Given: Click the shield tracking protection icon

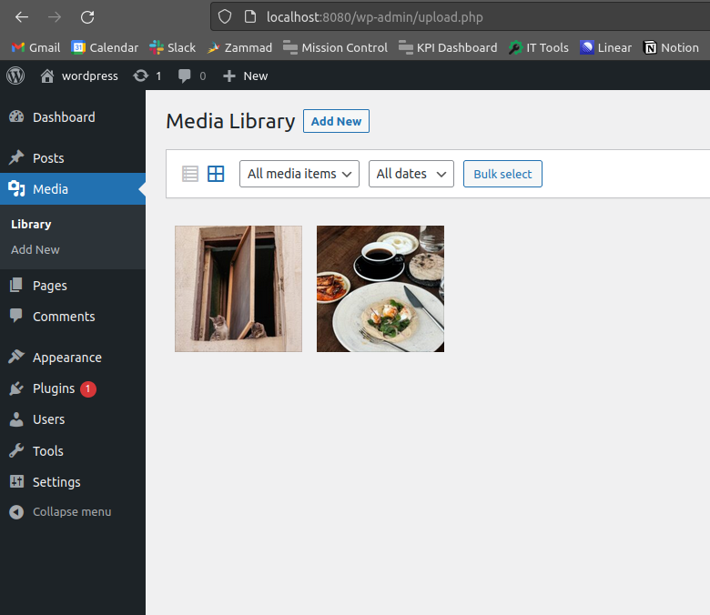Looking at the screenshot, I should pyautogui.click(x=225, y=17).
